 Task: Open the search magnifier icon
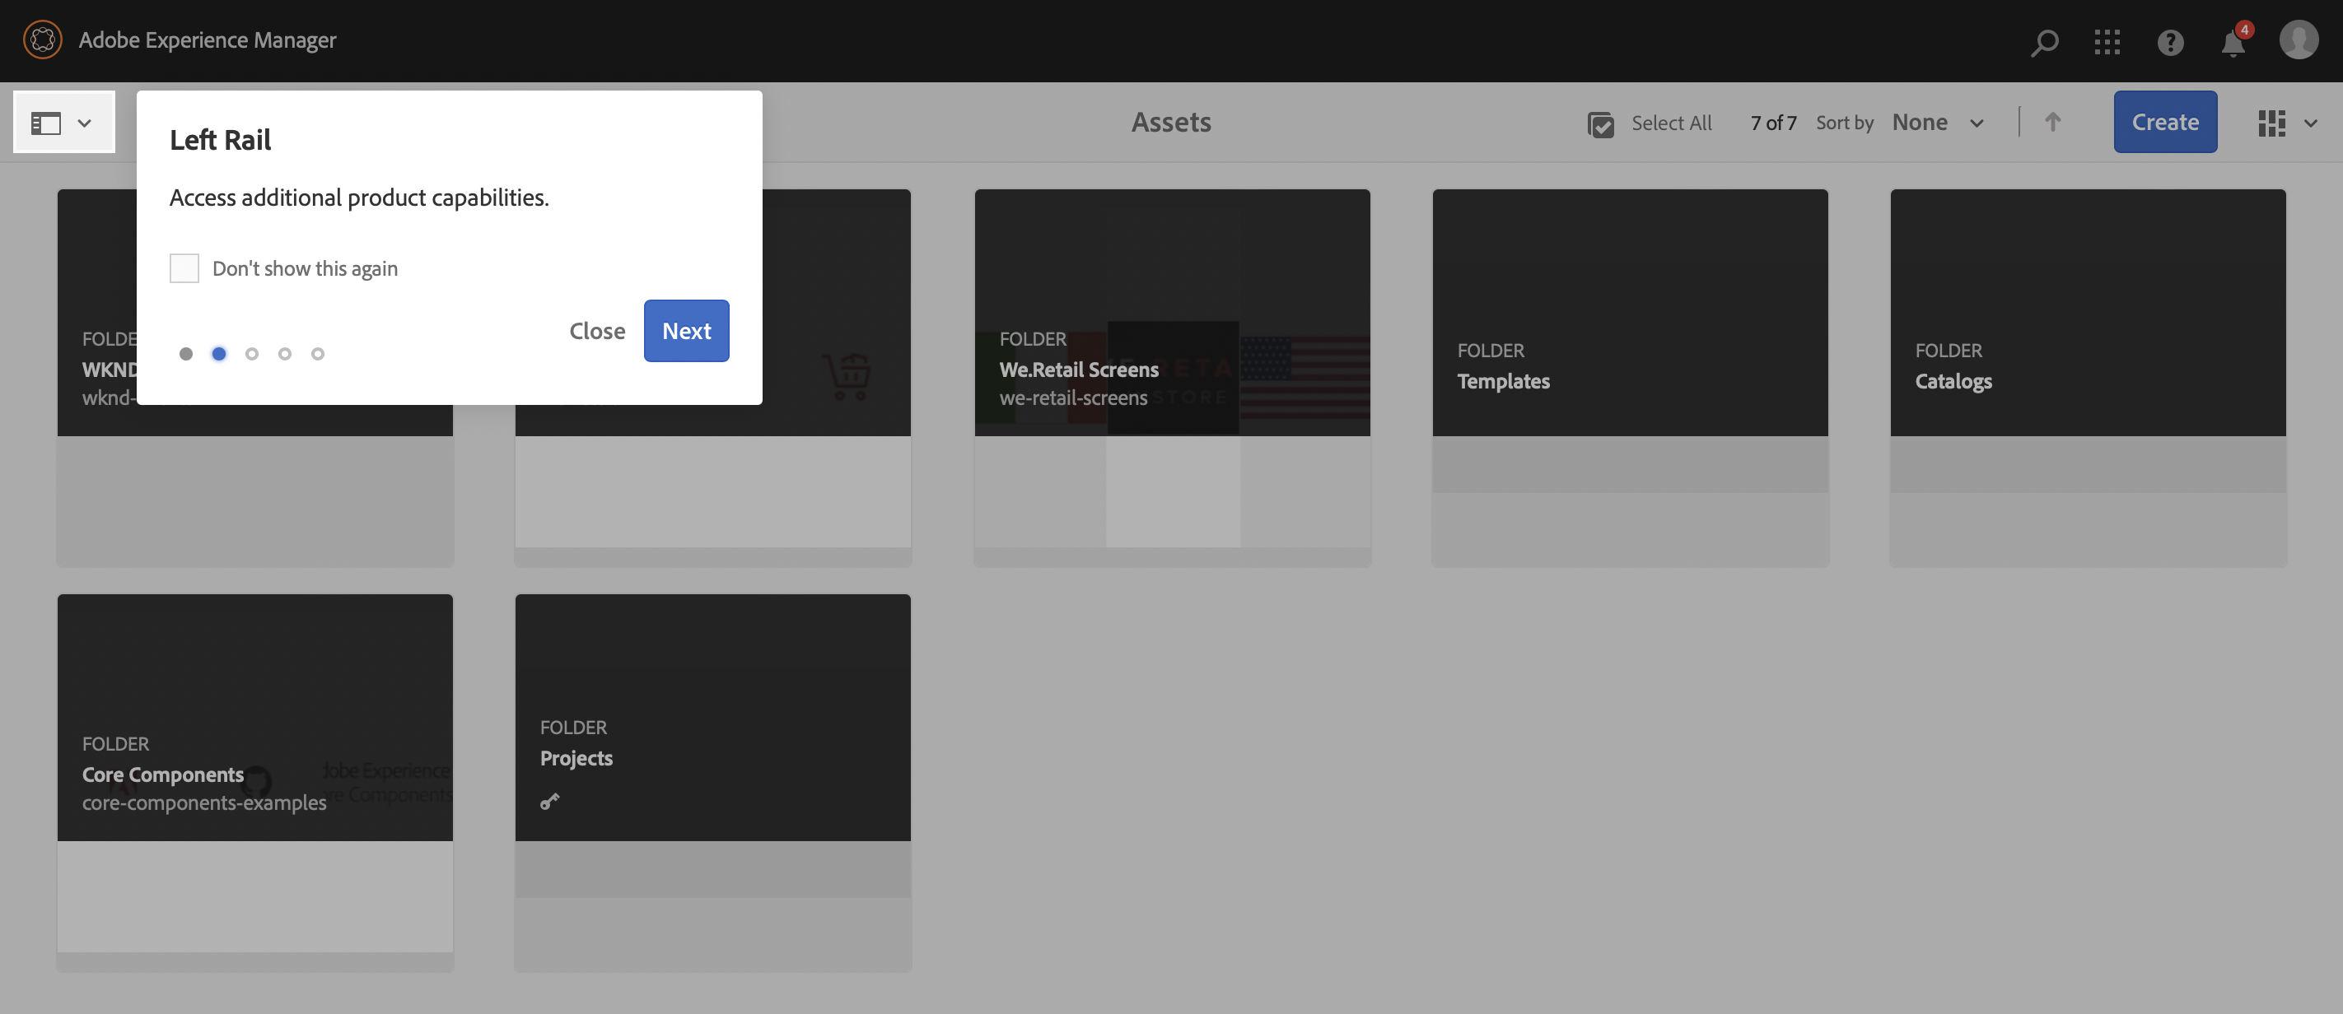tap(2044, 42)
